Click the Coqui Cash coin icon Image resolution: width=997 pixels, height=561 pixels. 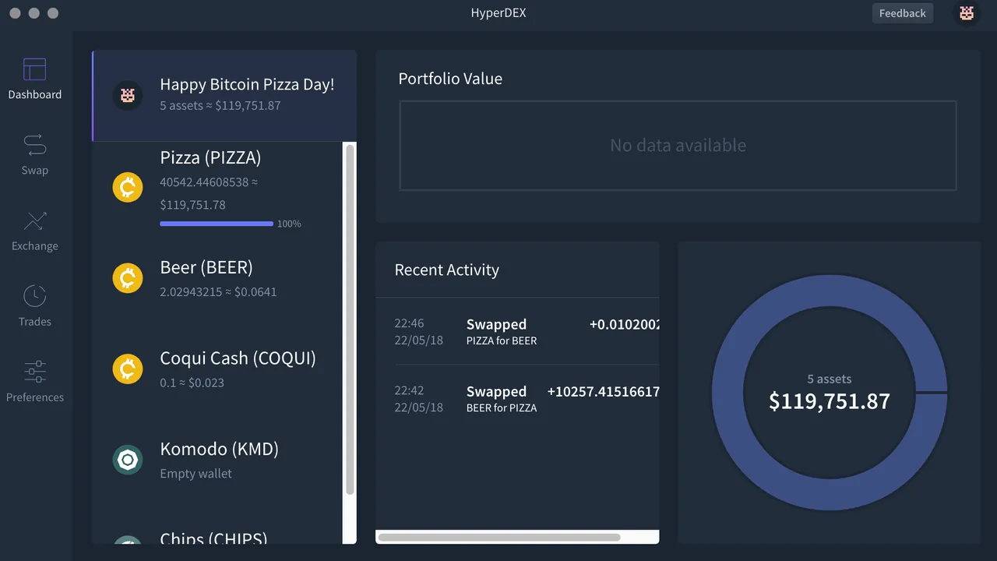[128, 369]
